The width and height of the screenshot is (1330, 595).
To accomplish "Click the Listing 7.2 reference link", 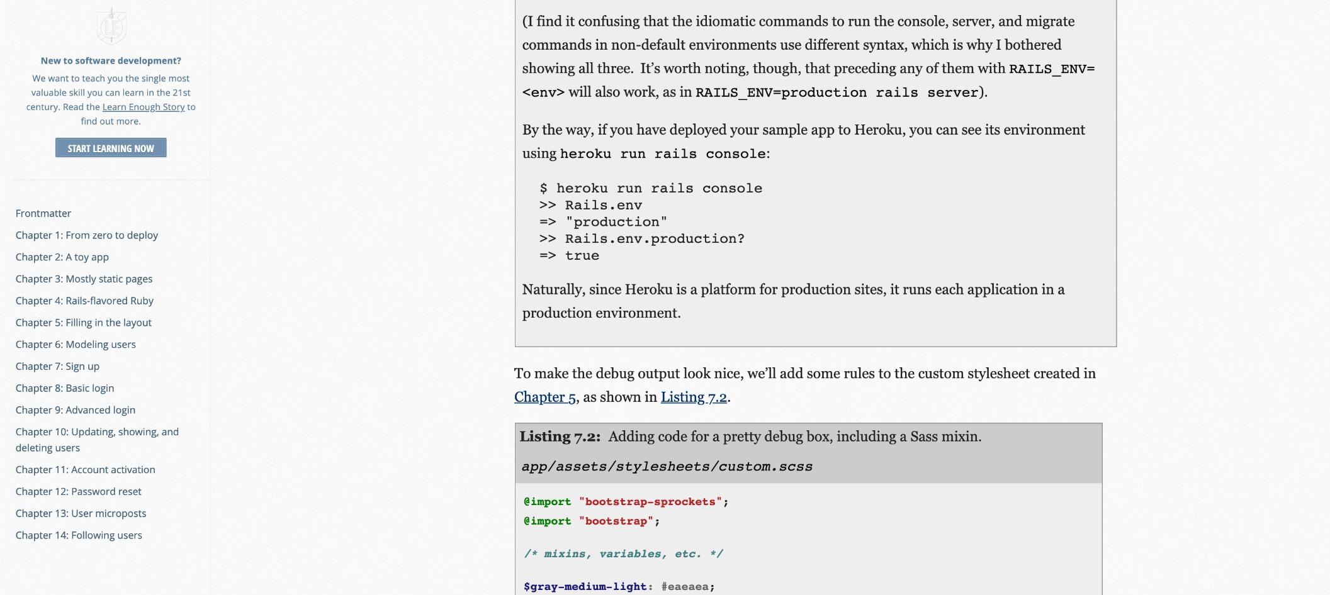I will coord(694,398).
